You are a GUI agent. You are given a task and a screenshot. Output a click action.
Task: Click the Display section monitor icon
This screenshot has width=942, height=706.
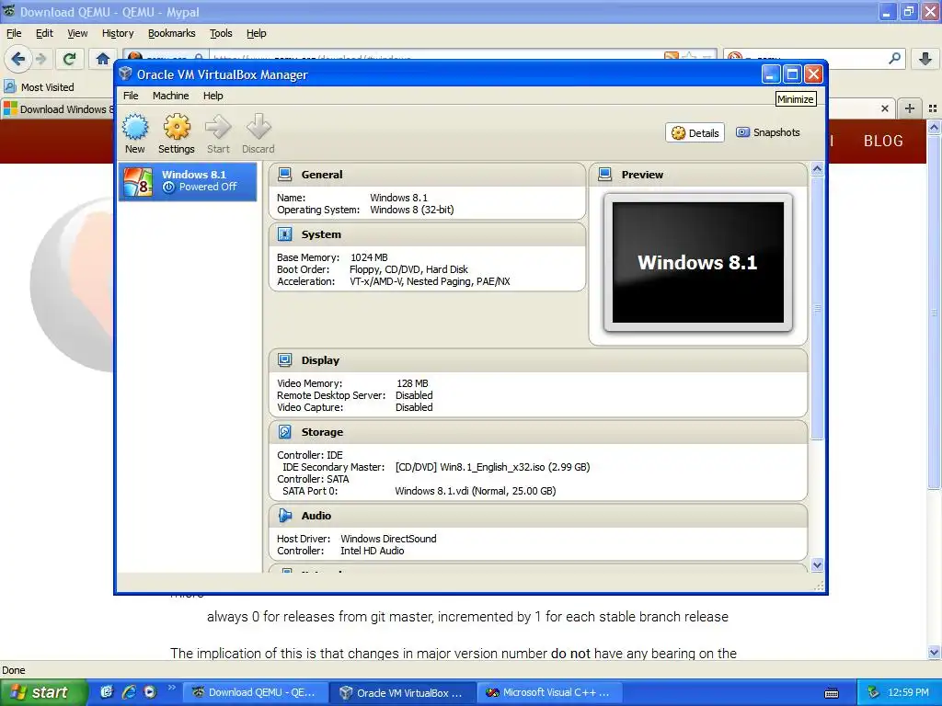[285, 360]
